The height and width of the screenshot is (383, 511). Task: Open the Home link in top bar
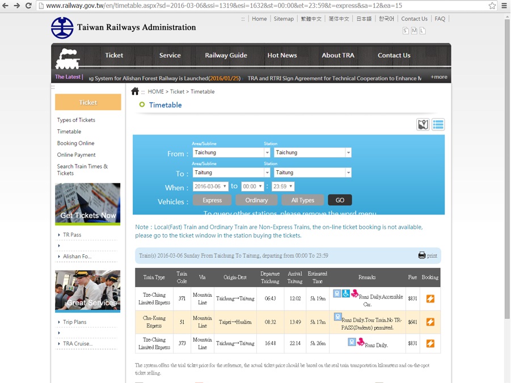(x=259, y=19)
